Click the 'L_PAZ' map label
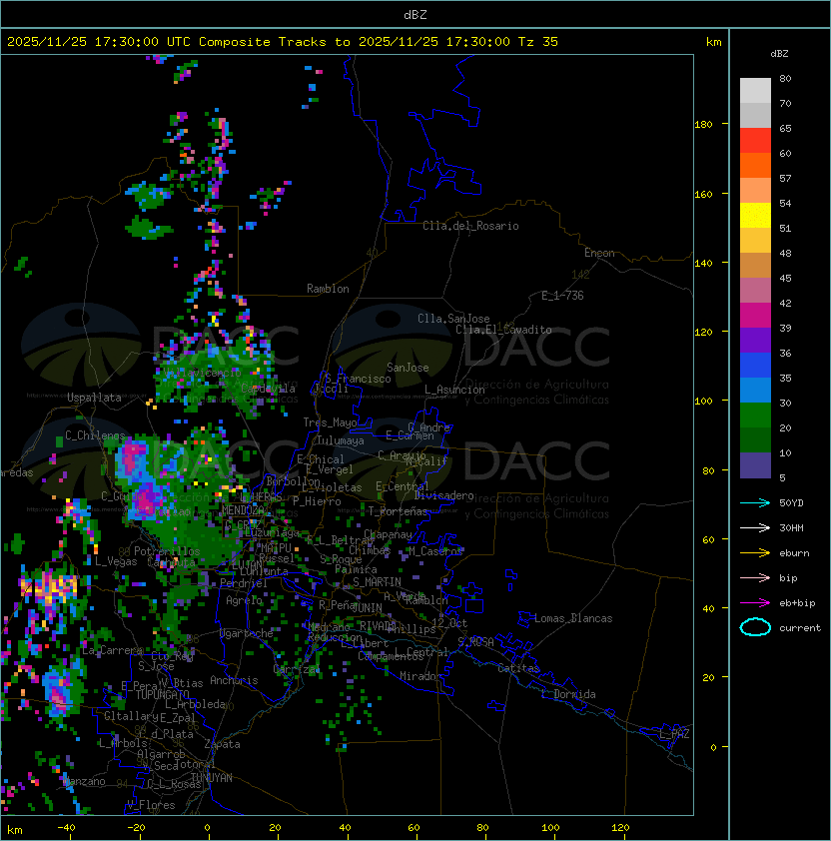This screenshot has height=841, width=831. (674, 734)
